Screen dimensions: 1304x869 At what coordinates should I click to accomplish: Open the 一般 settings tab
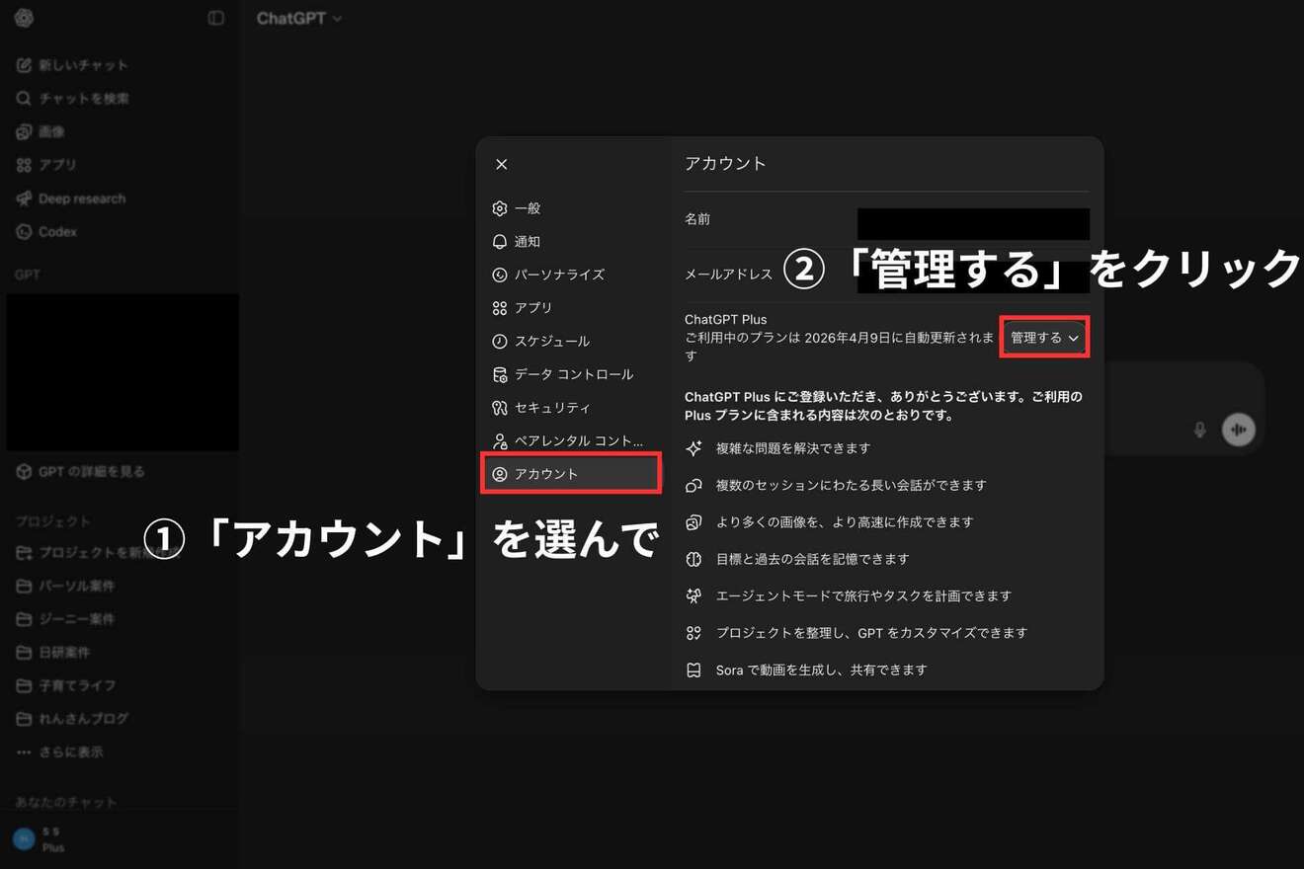571,208
